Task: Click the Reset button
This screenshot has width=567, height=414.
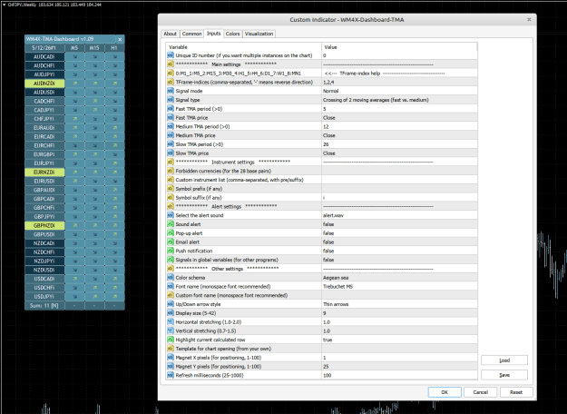Action: 516,392
